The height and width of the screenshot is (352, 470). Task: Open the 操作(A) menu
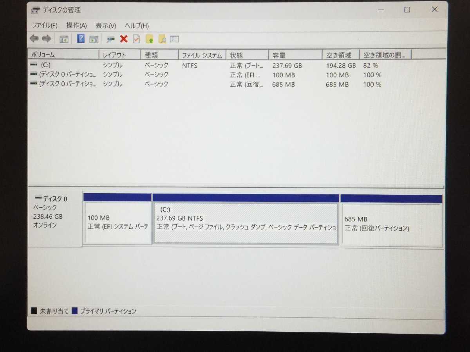76,26
